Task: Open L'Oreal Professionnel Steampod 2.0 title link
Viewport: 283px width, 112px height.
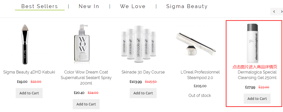Action: pyautogui.click(x=200, y=75)
